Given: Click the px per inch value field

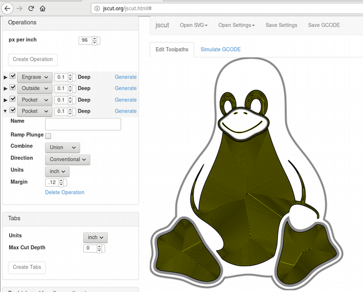Looking at the screenshot, I should coord(85,40).
